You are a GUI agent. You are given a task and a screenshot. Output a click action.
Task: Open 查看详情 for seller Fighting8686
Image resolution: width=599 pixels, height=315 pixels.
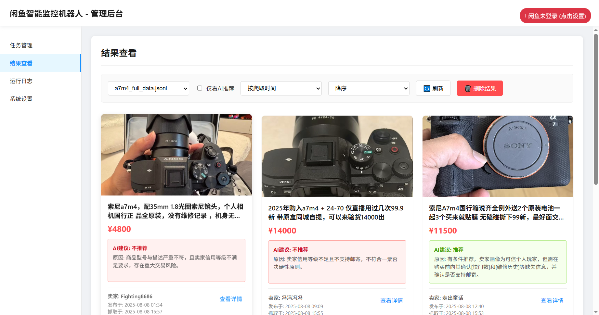click(x=231, y=299)
